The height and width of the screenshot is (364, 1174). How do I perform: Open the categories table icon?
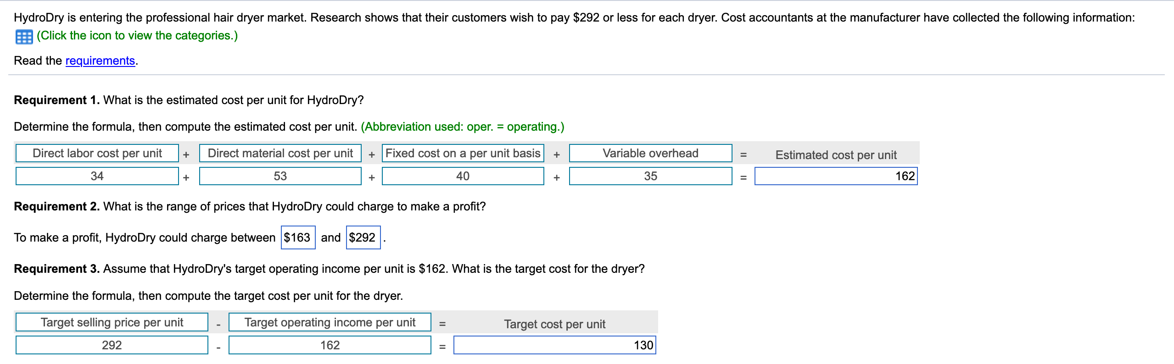coord(24,37)
